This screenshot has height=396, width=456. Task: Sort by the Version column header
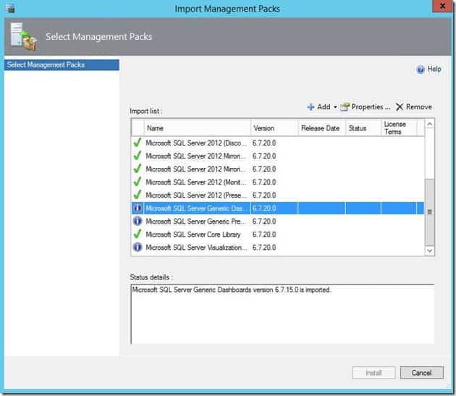(274, 128)
